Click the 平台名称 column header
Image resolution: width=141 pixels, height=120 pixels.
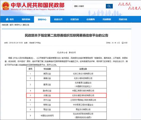tap(47, 69)
